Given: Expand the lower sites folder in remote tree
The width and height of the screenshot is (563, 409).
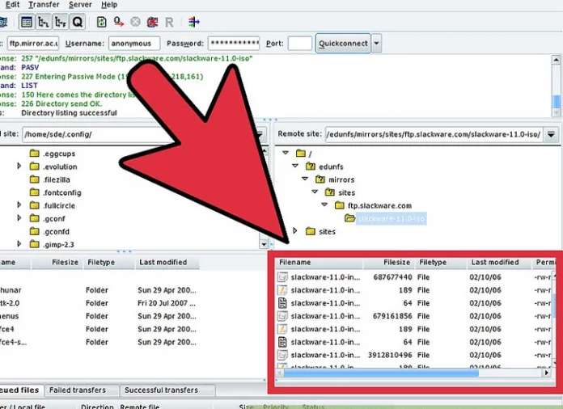Looking at the screenshot, I should (x=294, y=231).
